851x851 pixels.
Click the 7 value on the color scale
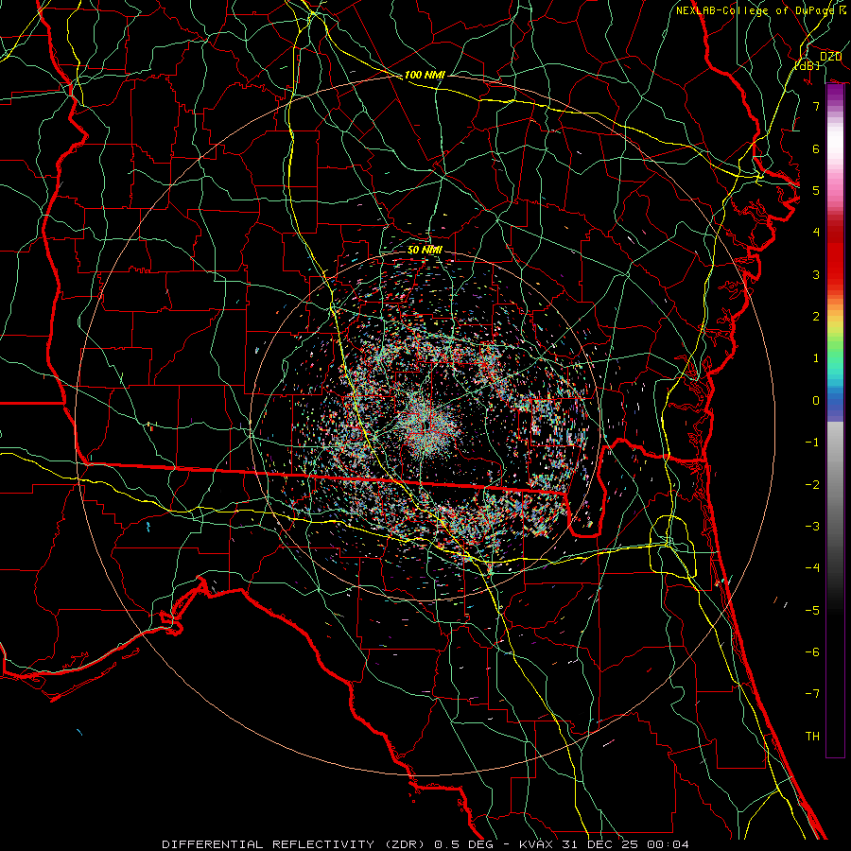[x=816, y=106]
